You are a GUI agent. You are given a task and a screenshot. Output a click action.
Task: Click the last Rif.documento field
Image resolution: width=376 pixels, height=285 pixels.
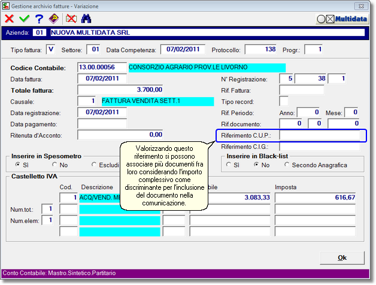tap(344, 123)
